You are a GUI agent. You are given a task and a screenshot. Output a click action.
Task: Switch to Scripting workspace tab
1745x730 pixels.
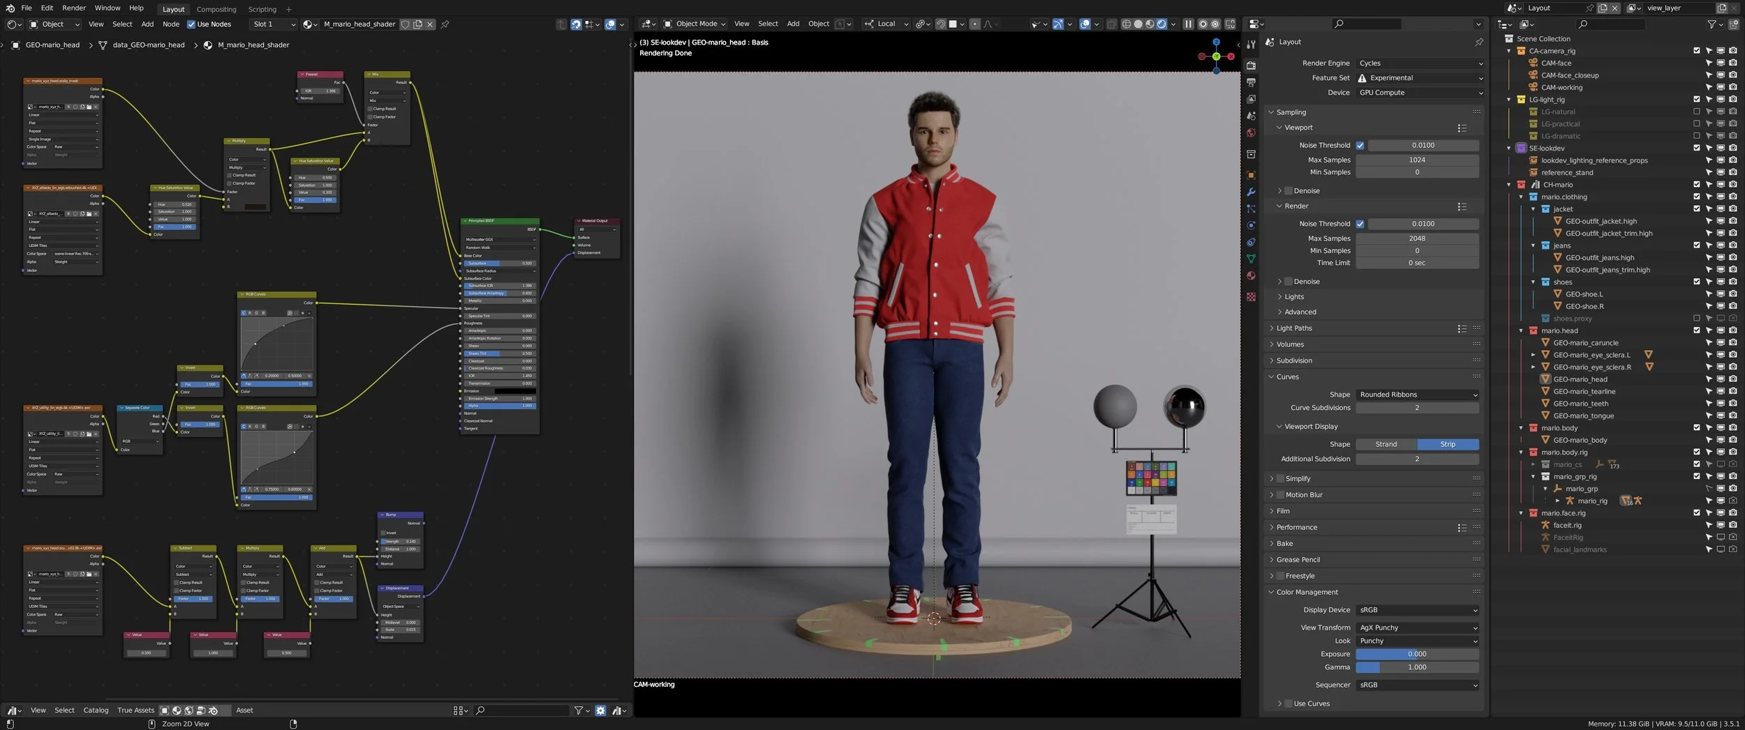click(x=262, y=9)
